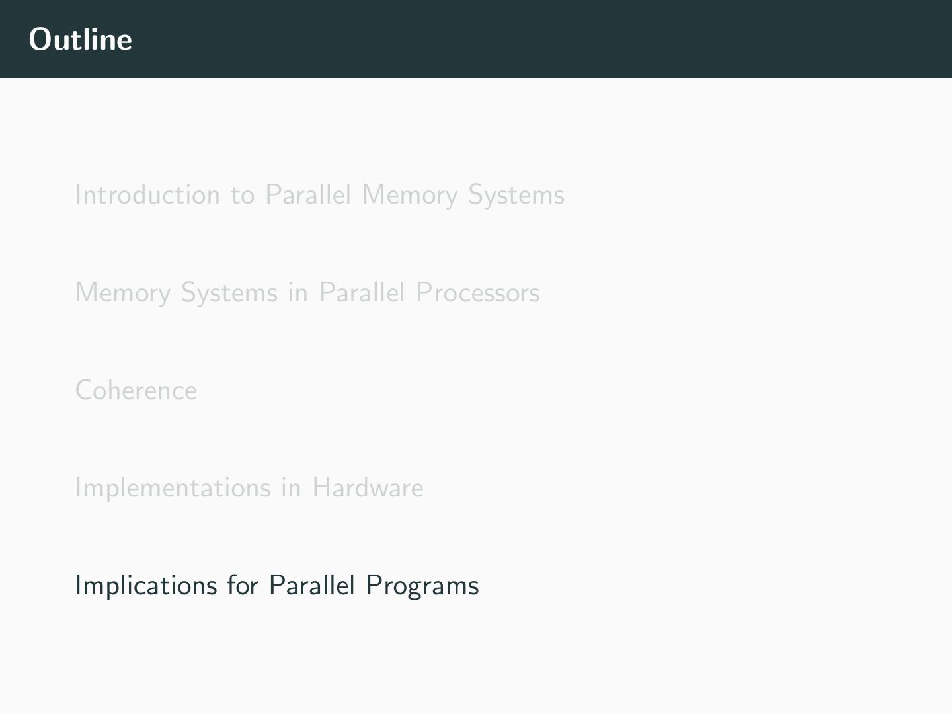The width and height of the screenshot is (952, 714).
Task: Click "Memory" in the first outline entry
Action: [x=410, y=195]
